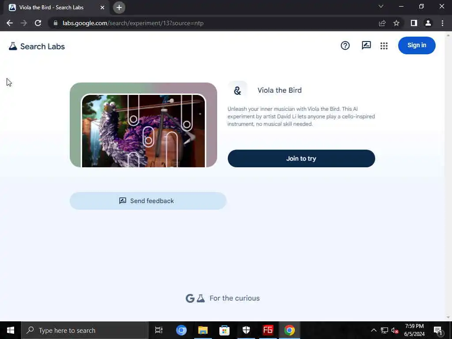Open Microsoft Store from the taskbar
The image size is (452, 339).
pos(224,330)
